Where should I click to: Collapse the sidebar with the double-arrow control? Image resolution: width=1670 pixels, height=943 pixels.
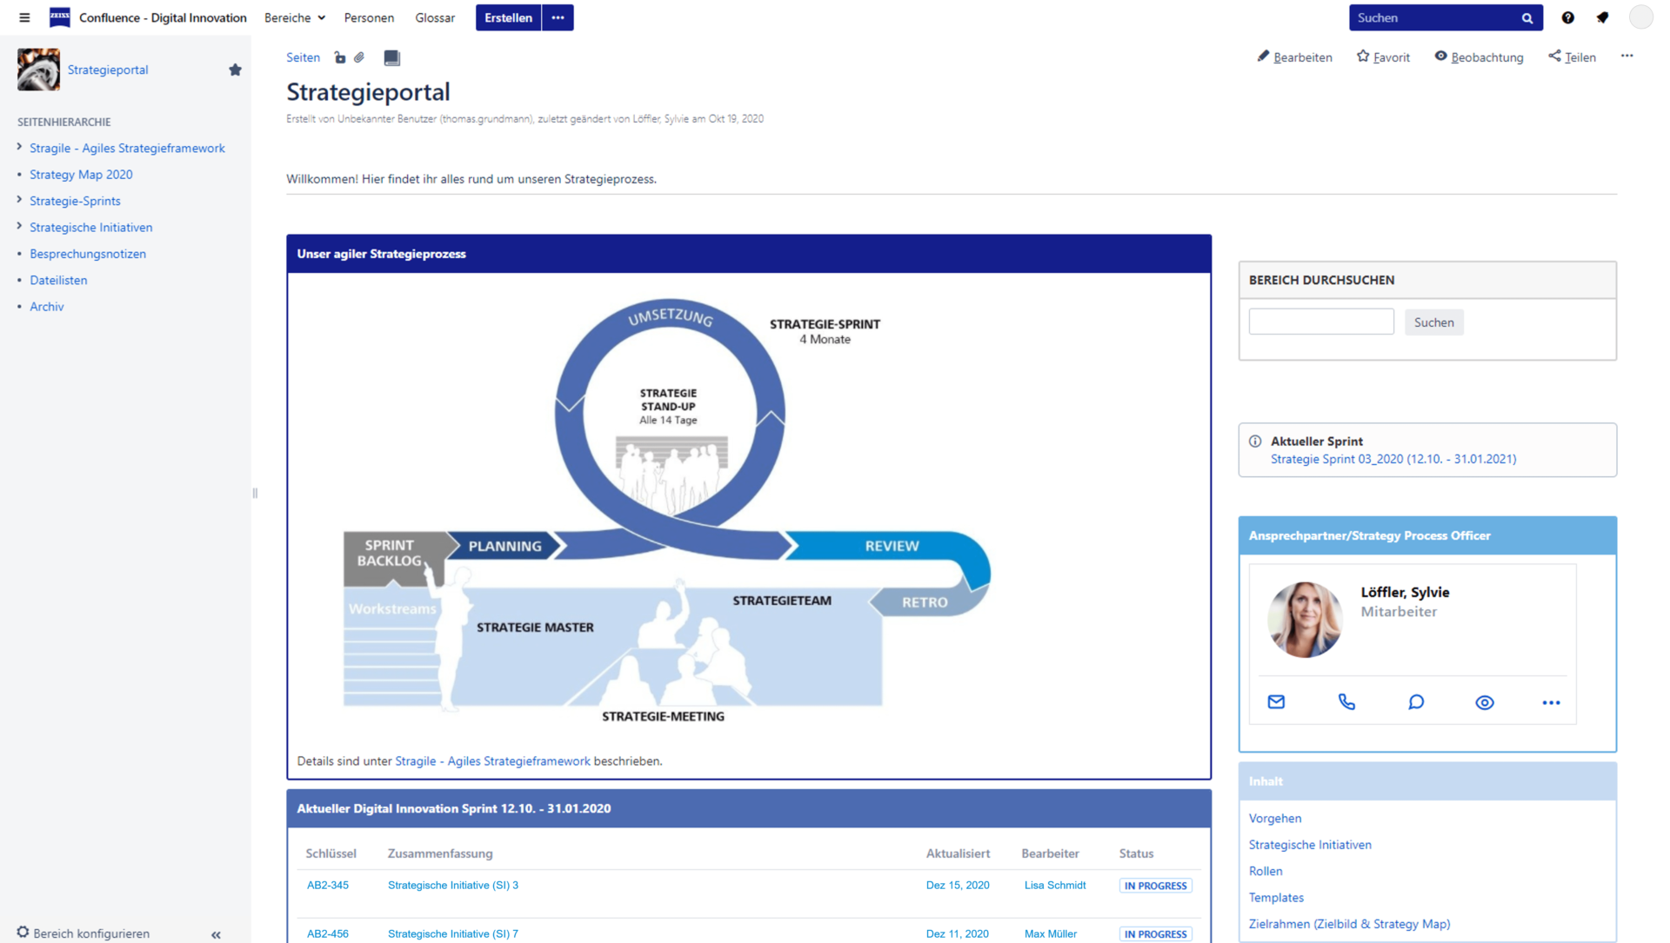[x=216, y=935]
